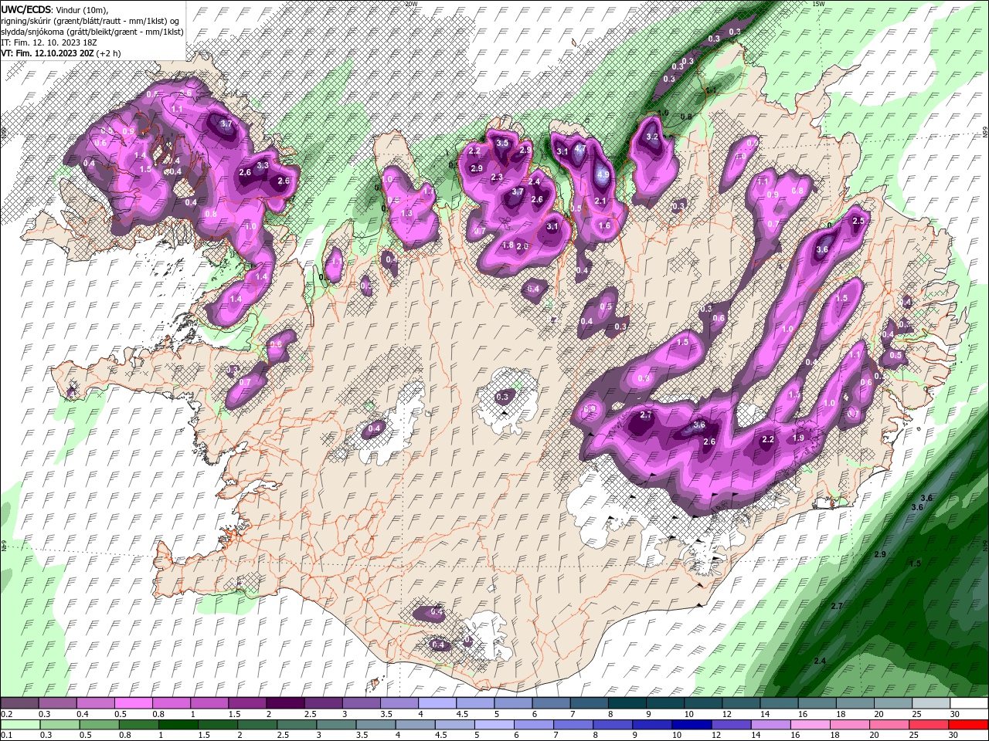Click the dark purple top legend swatch 2–2.5
This screenshot has width=989, height=741.
coord(284,703)
